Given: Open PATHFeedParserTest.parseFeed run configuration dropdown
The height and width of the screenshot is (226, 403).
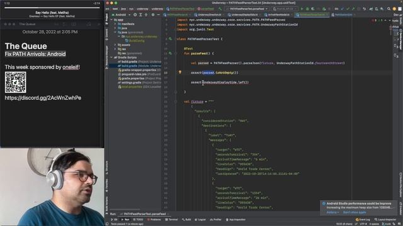Looking at the screenshot, I should tap(247, 9).
